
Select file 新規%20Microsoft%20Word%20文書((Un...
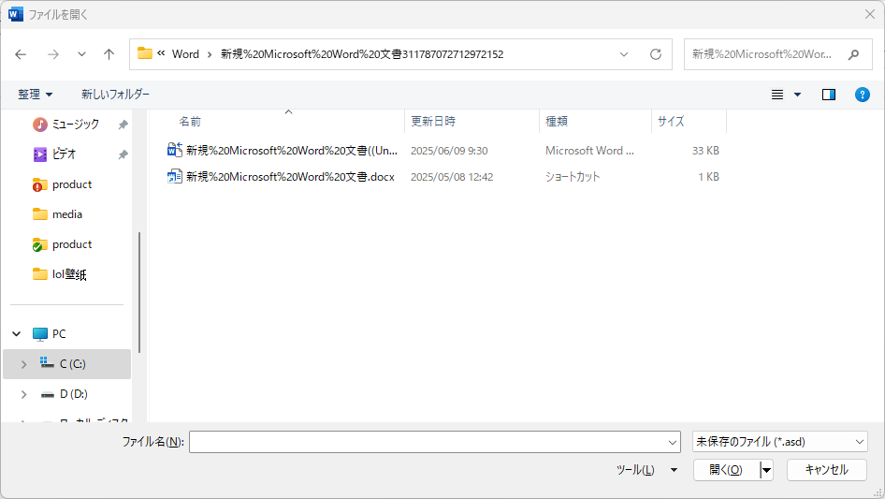pyautogui.click(x=292, y=151)
